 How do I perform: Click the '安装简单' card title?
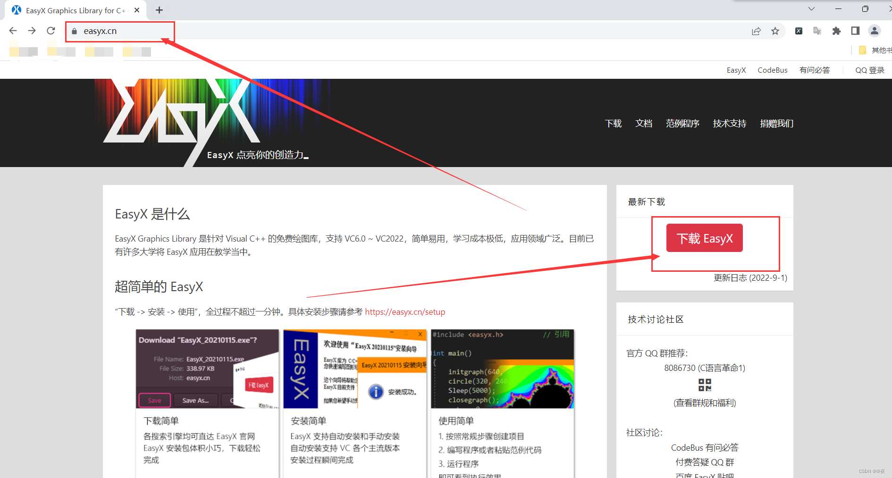point(308,421)
